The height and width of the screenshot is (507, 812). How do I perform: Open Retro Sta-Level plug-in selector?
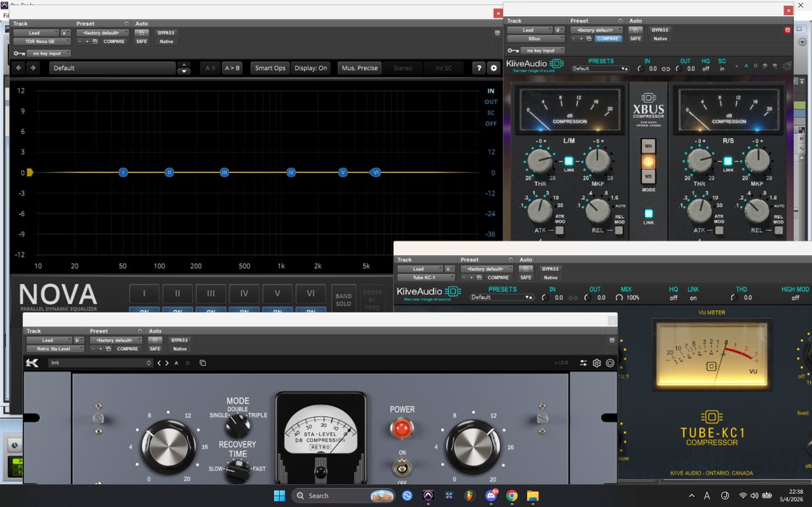pos(55,349)
